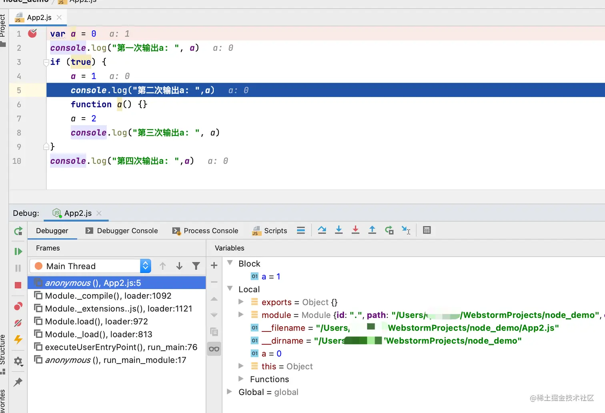The width and height of the screenshot is (605, 413).
Task: Open the Project tool window
Action: point(3,30)
